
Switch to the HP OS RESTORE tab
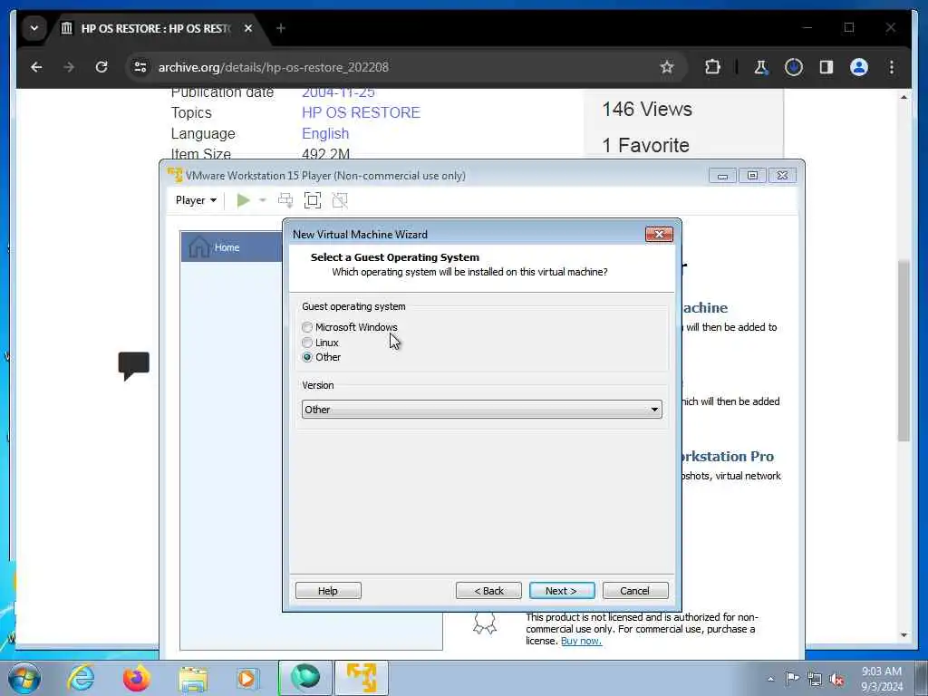coord(157,28)
